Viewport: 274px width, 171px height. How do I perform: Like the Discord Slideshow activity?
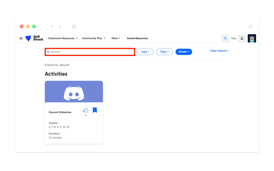(x=86, y=110)
